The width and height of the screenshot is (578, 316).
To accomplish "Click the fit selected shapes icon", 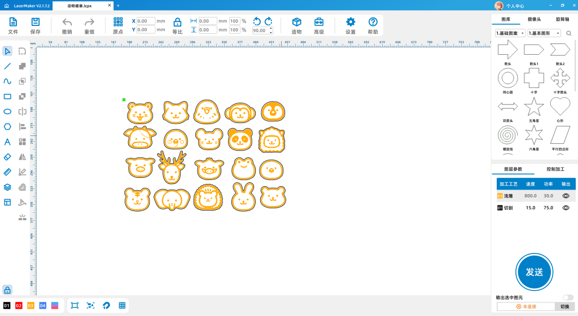I will (91, 305).
